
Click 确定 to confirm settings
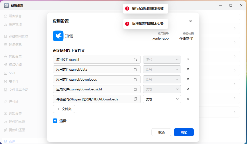pyautogui.click(x=184, y=132)
